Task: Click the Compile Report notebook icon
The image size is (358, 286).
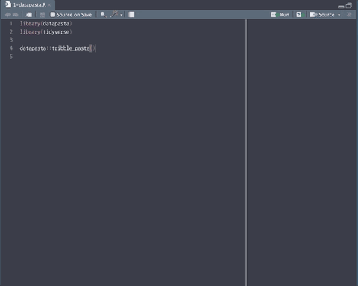Action: coord(131,15)
